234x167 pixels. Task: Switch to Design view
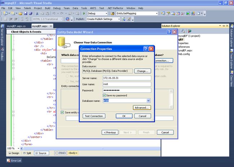14,153
